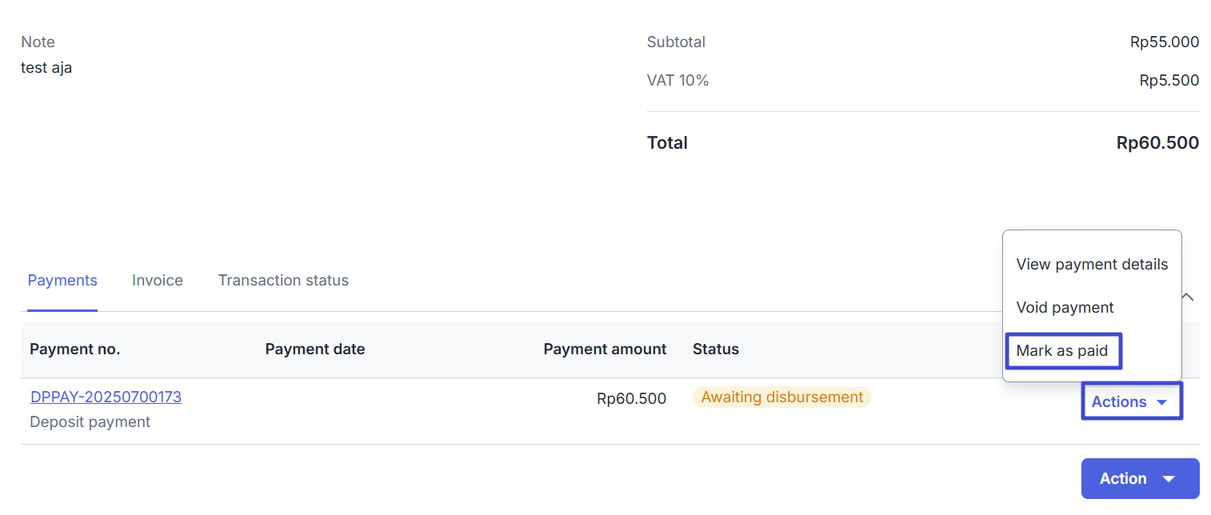Click the Payment no. column header
This screenshot has width=1211, height=515.
coord(75,349)
